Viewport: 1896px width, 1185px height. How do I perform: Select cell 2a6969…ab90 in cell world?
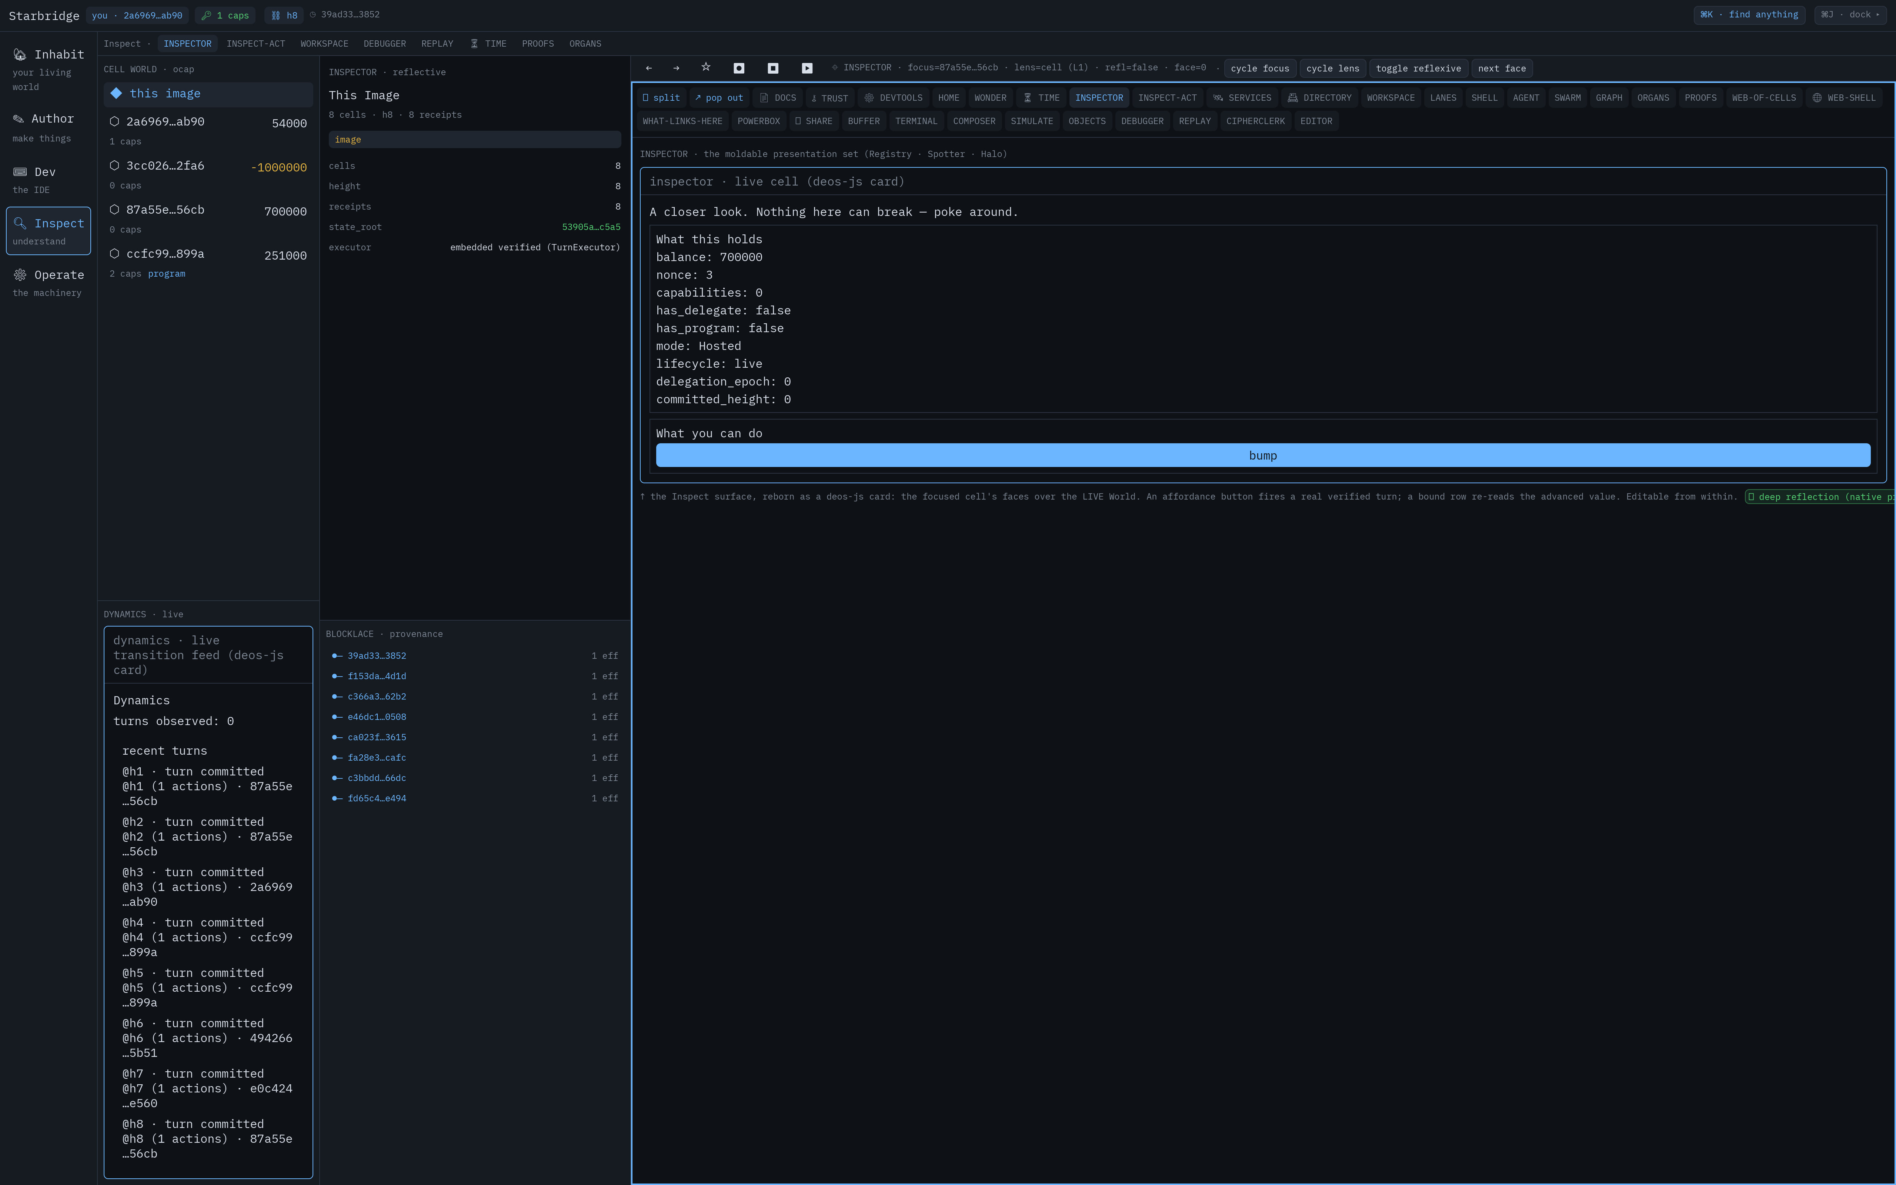pos(208,130)
